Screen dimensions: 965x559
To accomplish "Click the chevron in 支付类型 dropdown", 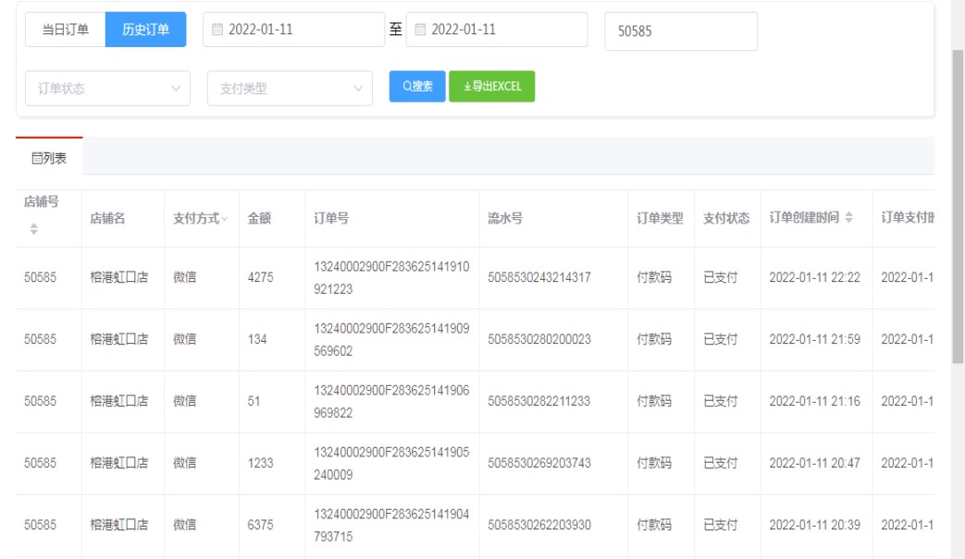I will click(x=357, y=90).
